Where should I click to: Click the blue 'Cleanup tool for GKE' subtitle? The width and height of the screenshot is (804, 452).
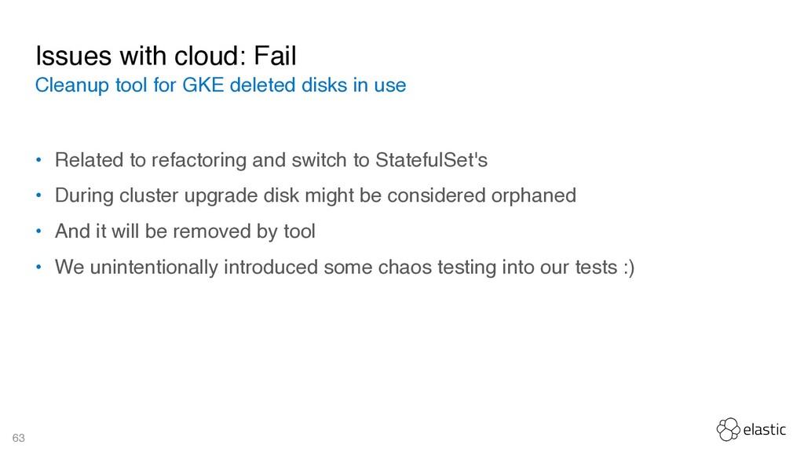[x=221, y=85]
